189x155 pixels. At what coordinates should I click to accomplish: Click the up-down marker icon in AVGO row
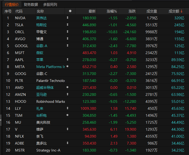coord(68,39)
